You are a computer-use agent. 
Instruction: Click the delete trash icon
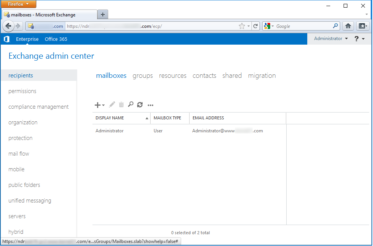[121, 105]
